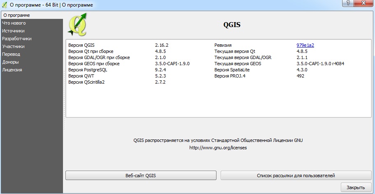This screenshot has width=375, height=194.
Task: Click running GDAL value 2.1.1
Action: click(x=302, y=57)
